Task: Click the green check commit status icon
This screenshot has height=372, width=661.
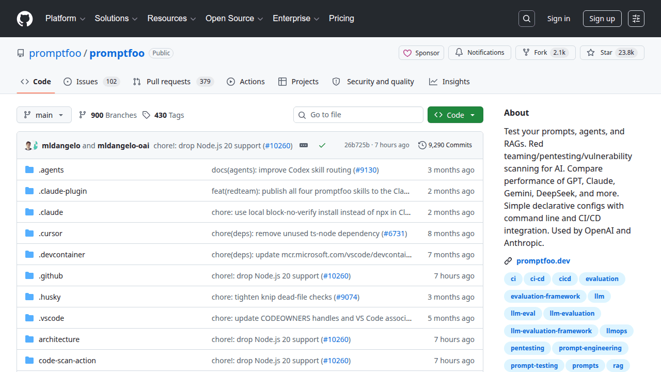Action: coord(322,145)
